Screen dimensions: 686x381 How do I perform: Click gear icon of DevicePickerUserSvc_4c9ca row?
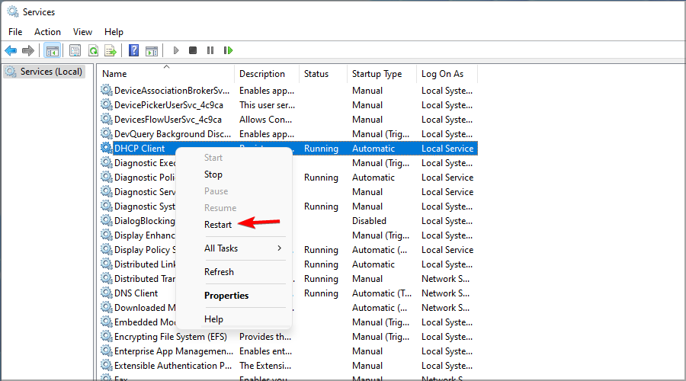pyautogui.click(x=106, y=104)
